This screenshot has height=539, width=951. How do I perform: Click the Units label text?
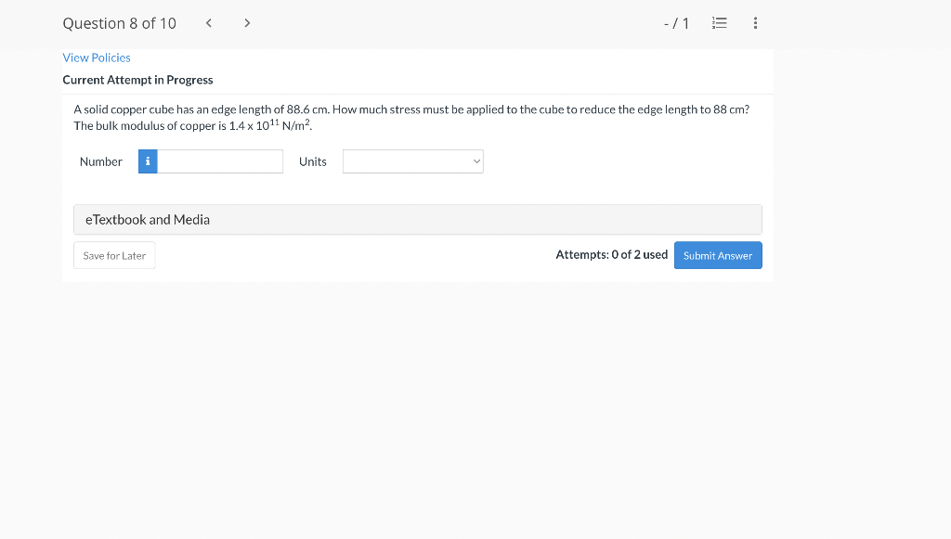pos(313,161)
